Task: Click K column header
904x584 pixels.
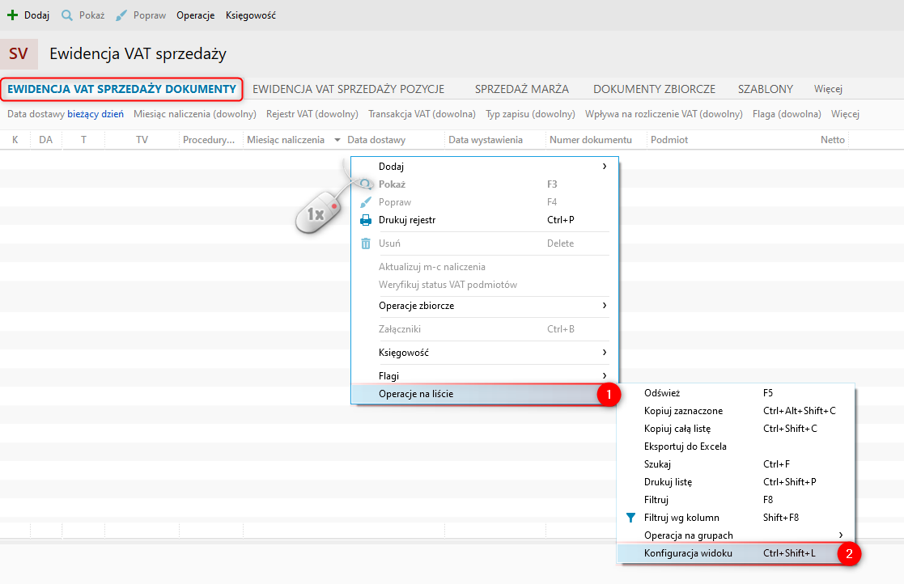Action: click(15, 140)
